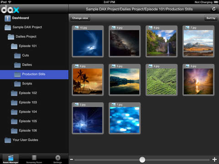Click the Cuts folder icon
219x164 pixels.
click(x=17, y=56)
